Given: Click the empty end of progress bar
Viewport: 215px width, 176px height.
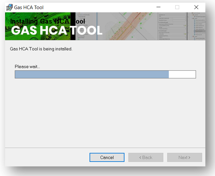Looking at the screenshot, I should click(182, 74).
